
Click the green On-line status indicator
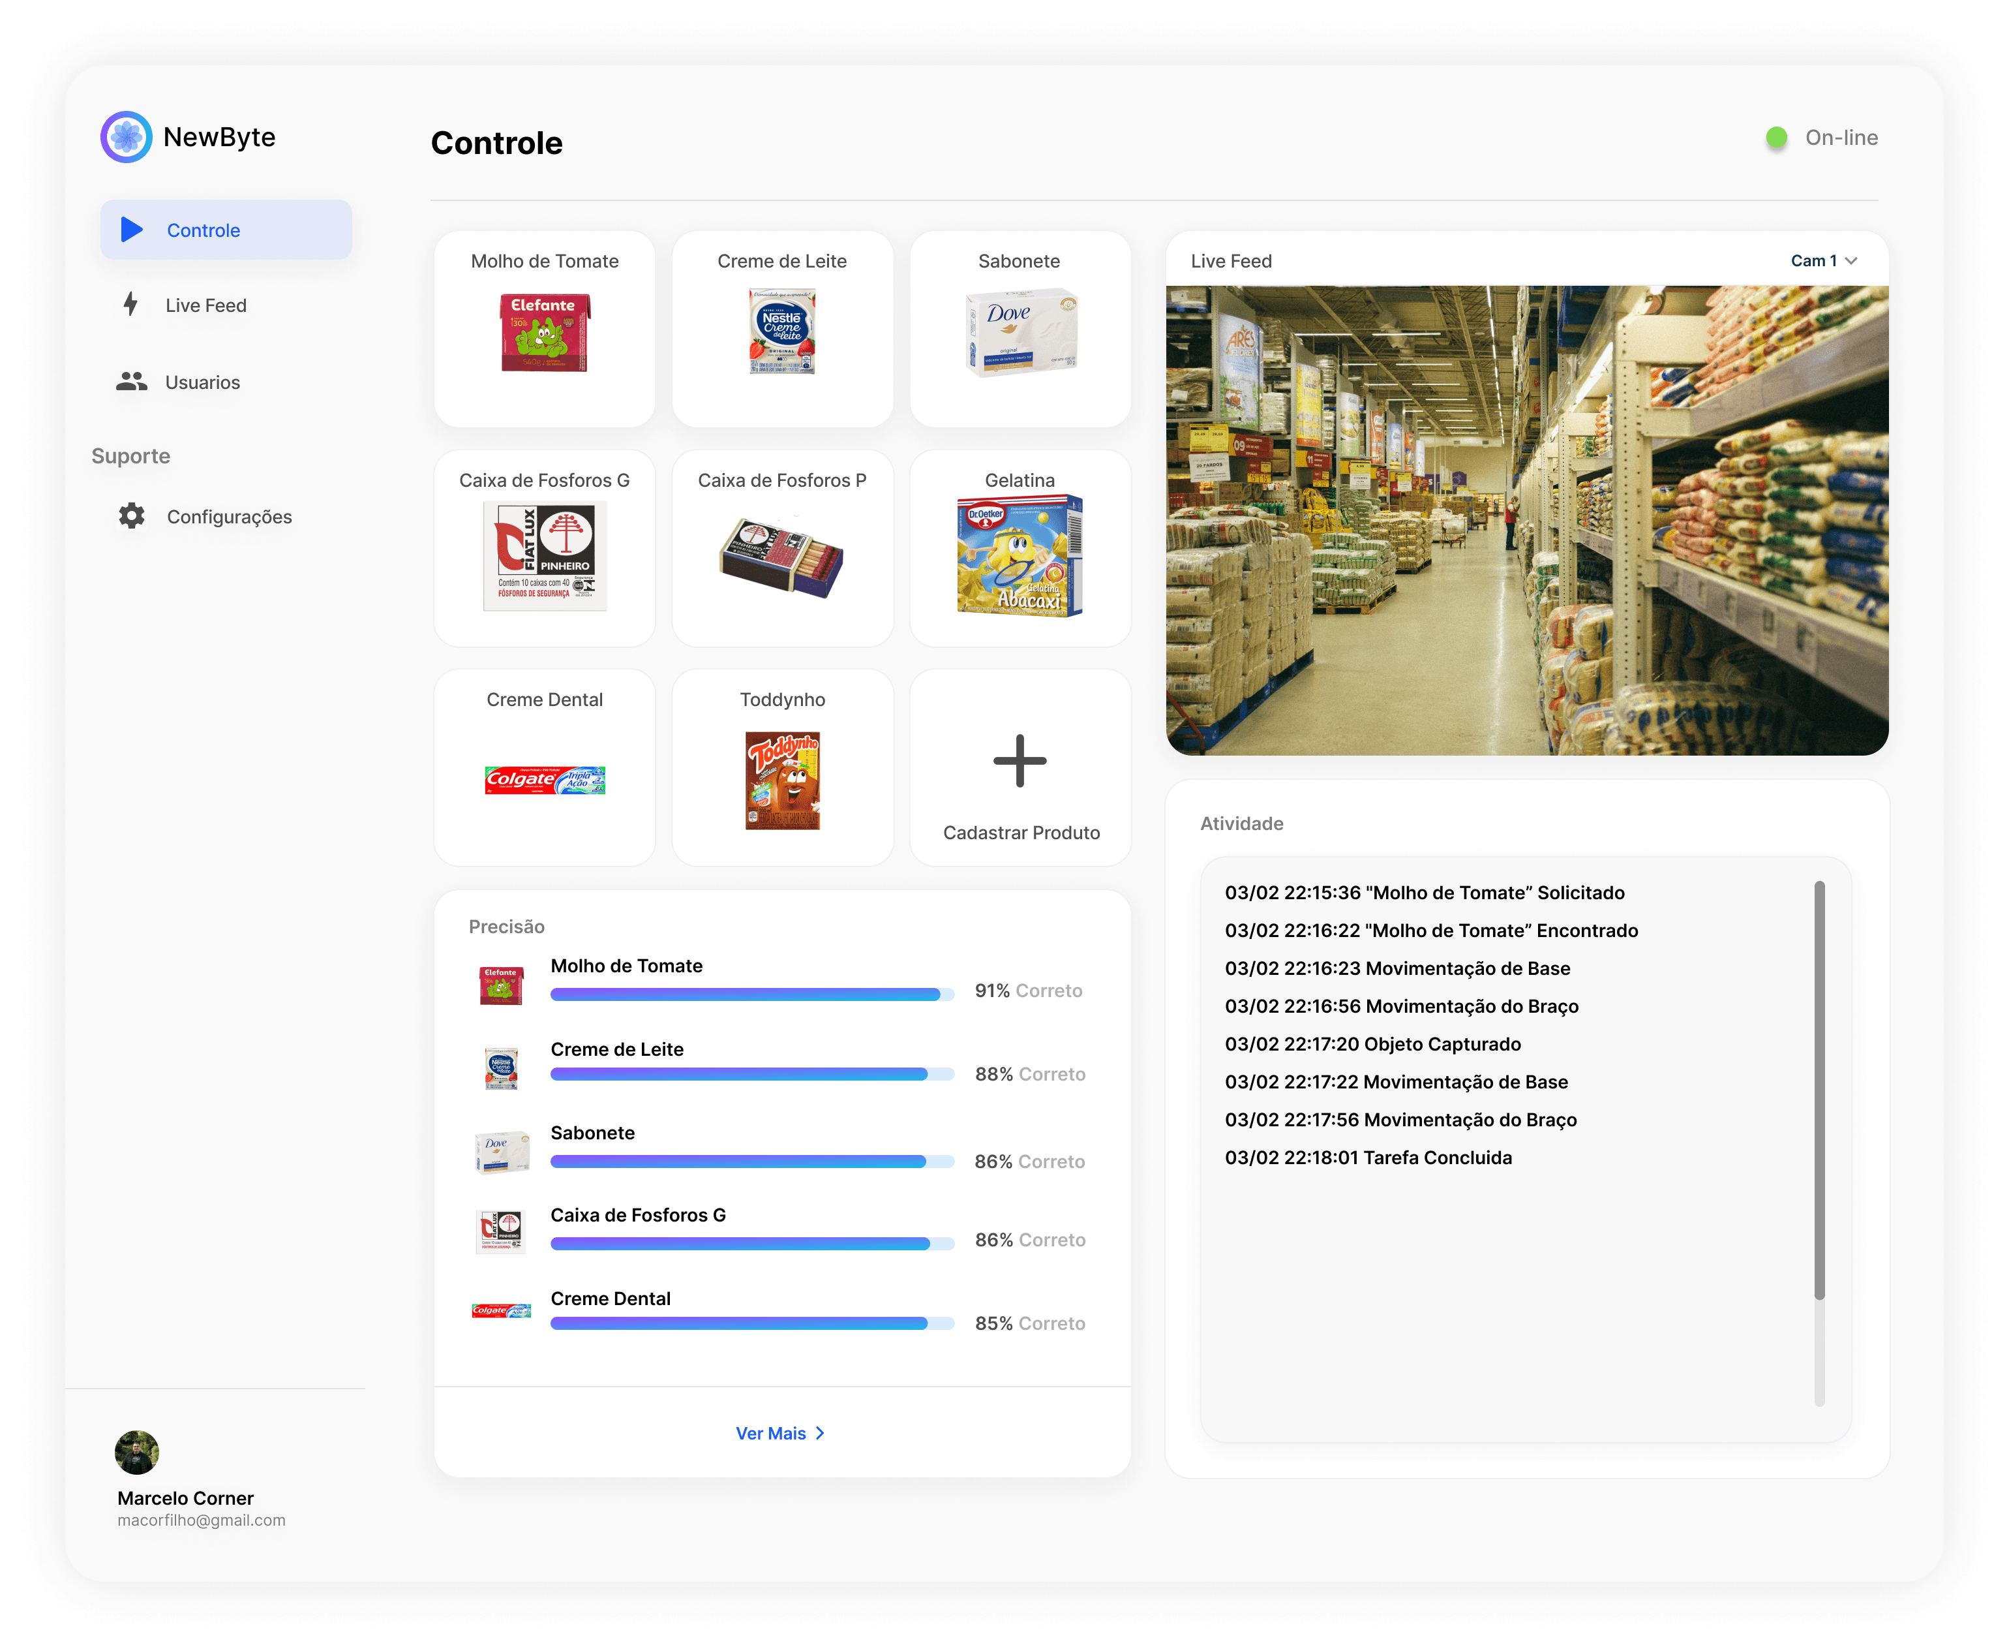tap(1775, 138)
